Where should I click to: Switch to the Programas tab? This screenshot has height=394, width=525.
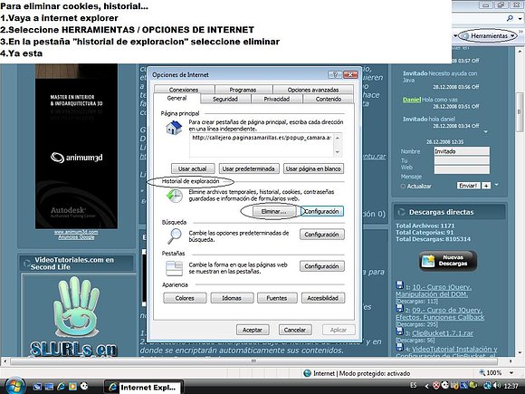click(x=243, y=90)
